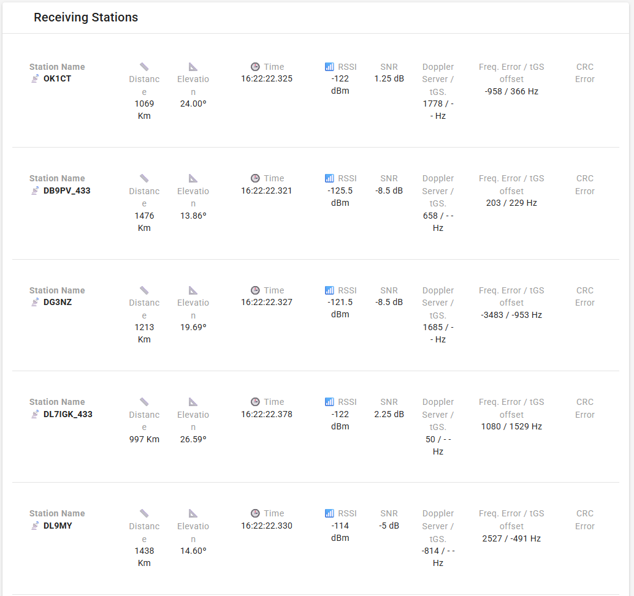The height and width of the screenshot is (596, 634).
Task: Click the CRC Error label for OK1CT
Action: [x=585, y=73]
